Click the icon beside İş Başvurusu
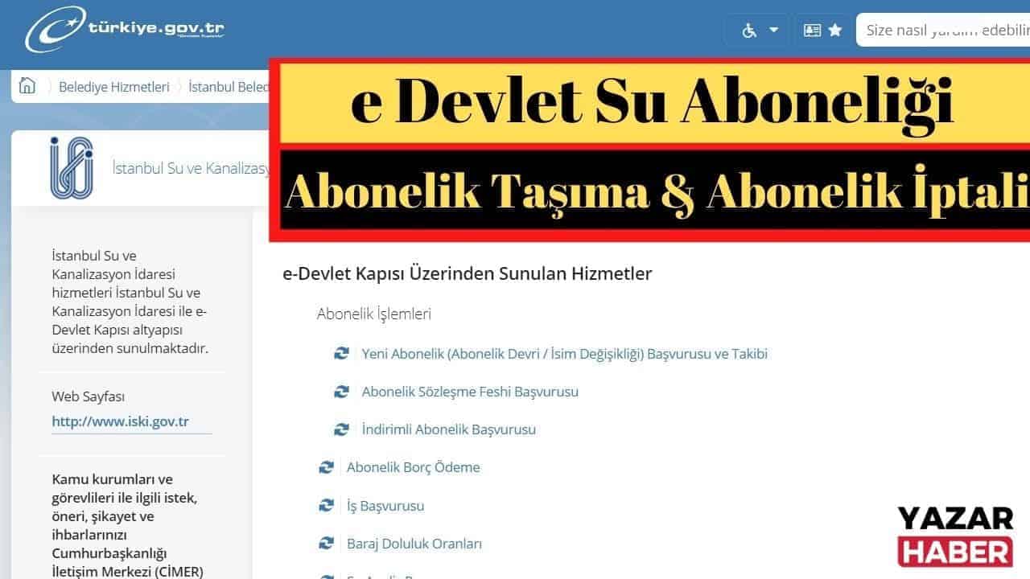Screen dimensions: 1030x579 pyautogui.click(x=326, y=506)
